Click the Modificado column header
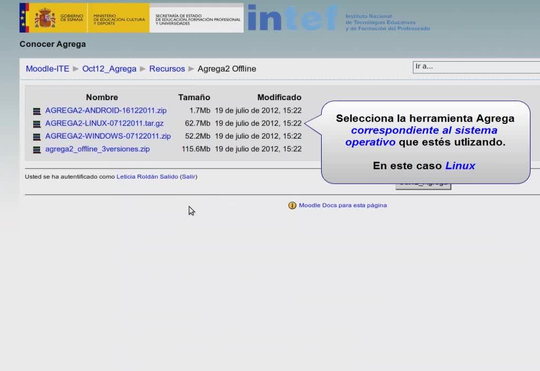Image resolution: width=540 pixels, height=371 pixels. coord(279,97)
